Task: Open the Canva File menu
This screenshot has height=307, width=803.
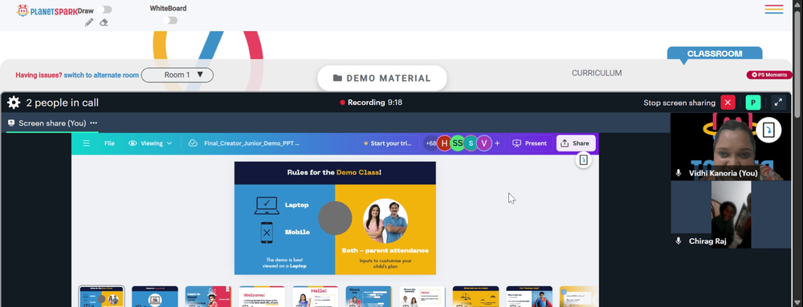Action: click(x=109, y=143)
